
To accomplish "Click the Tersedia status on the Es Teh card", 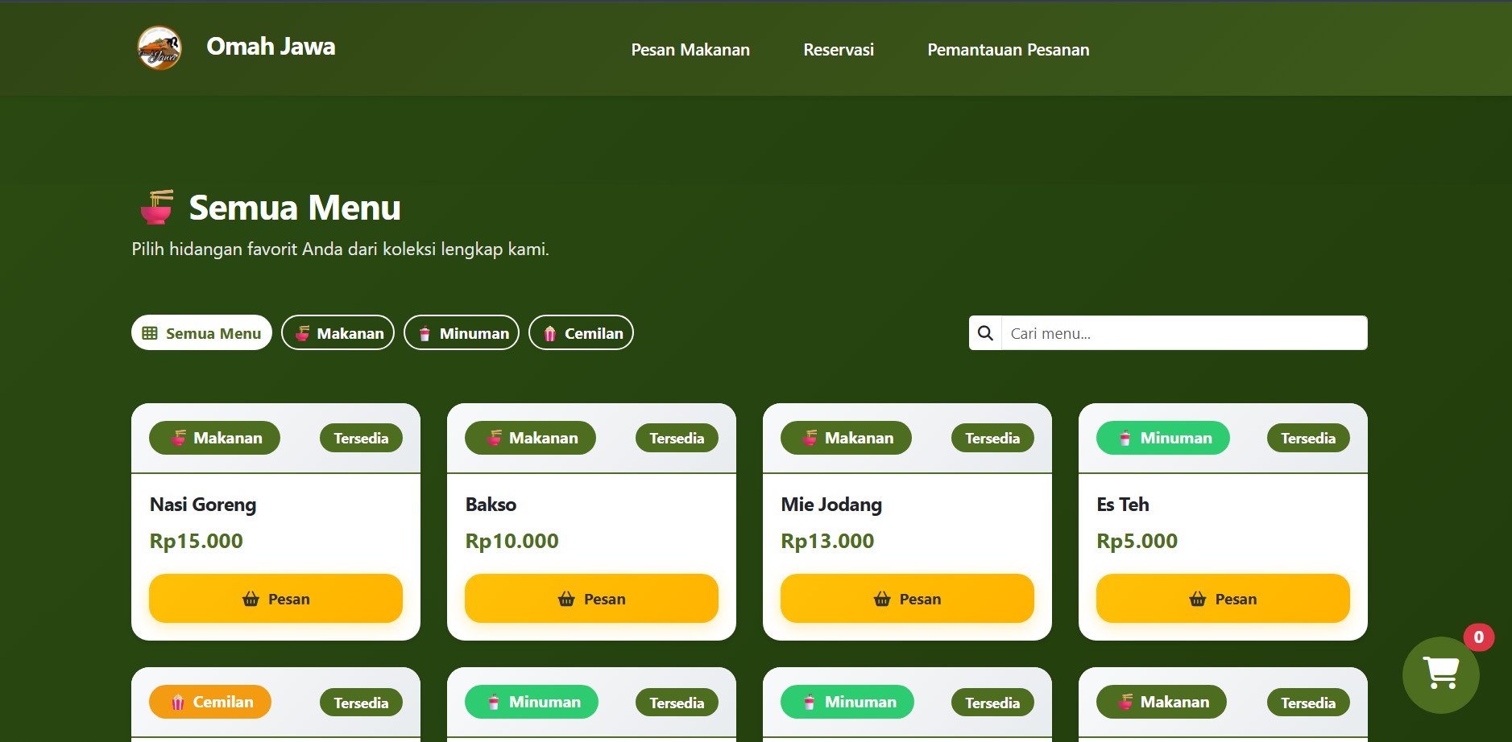I will 1308,438.
